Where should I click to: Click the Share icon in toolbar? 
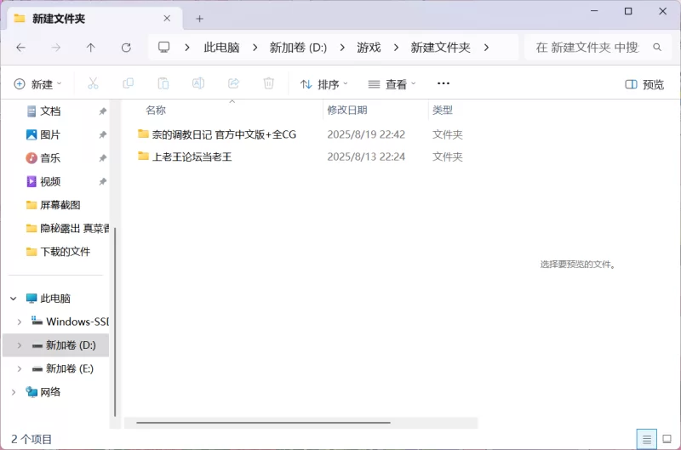coord(233,83)
